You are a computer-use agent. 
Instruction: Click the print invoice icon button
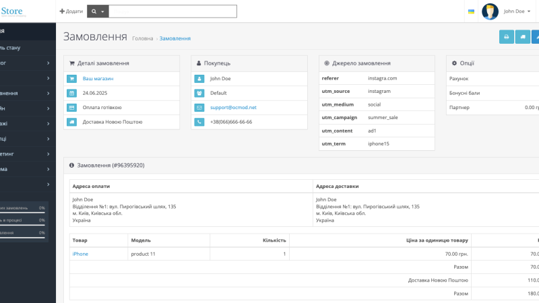coord(507,37)
